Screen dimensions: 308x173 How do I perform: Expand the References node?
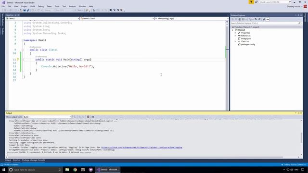pos(235,36)
